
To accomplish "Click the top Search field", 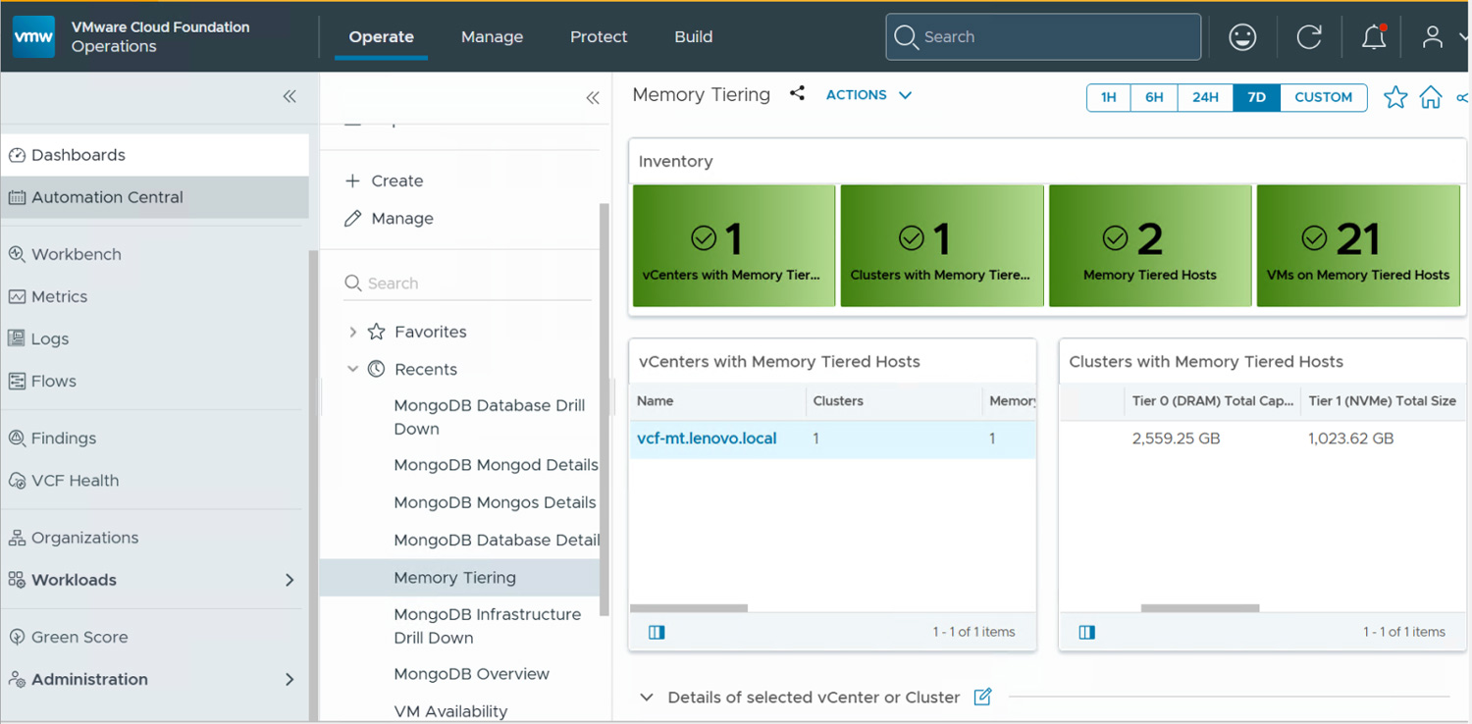I will point(1043,37).
